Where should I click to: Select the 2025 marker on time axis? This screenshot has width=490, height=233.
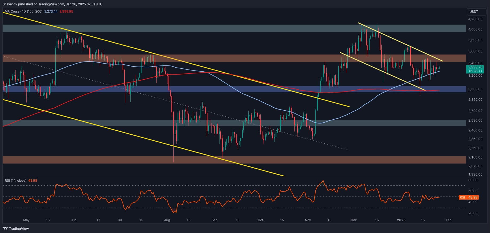[401, 220]
